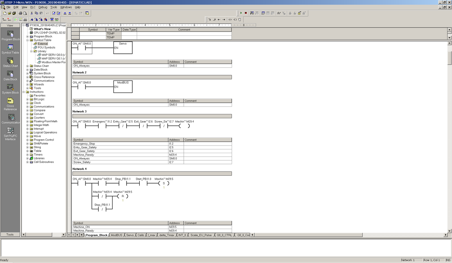Open Set PG/PC Interface from View bar
The width and height of the screenshot is (452, 263).
pyautogui.click(x=11, y=134)
